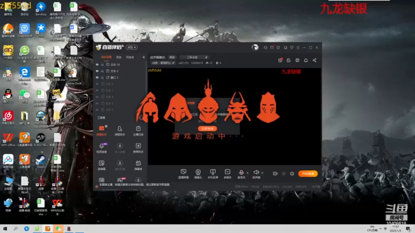The width and height of the screenshot is (415, 233).
Task: Switch to the third scene tab
Action: click(130, 57)
